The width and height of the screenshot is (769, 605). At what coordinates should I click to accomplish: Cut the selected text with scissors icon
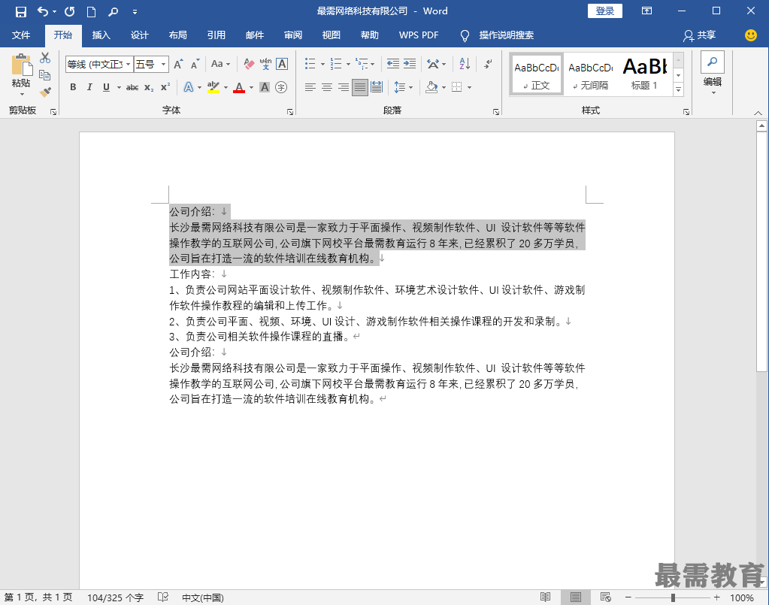[45, 58]
